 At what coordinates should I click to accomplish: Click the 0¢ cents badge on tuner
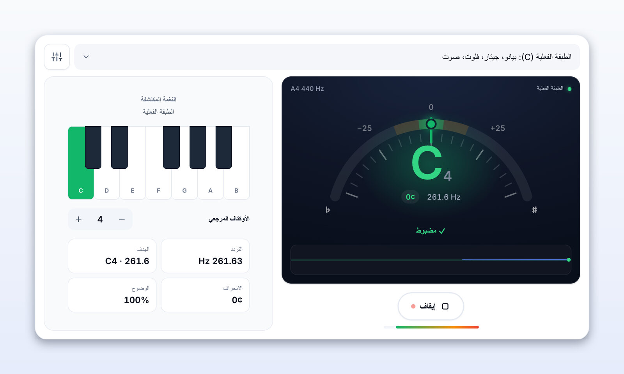[410, 197]
